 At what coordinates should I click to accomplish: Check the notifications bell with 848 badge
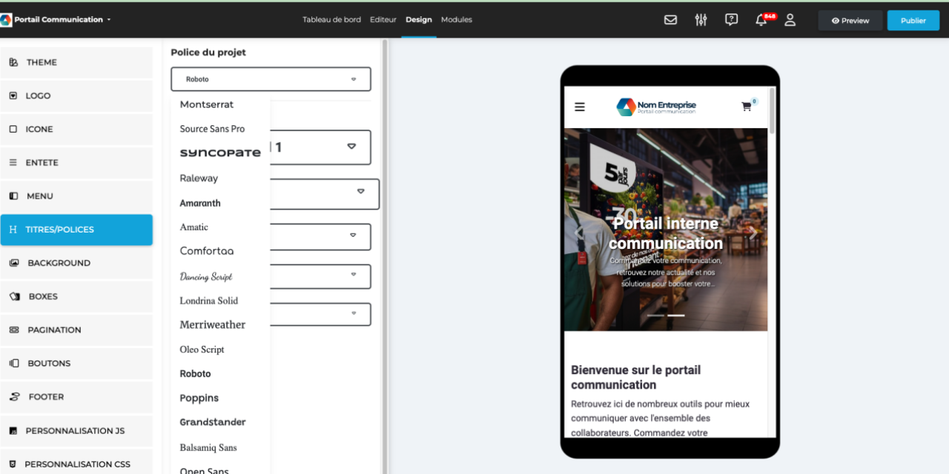[x=761, y=20]
